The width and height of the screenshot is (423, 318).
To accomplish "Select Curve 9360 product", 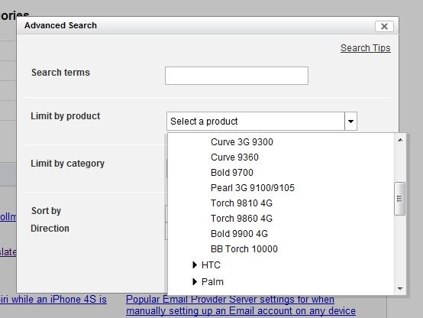I will pos(234,157).
